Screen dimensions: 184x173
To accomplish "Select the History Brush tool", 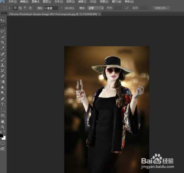I will pos(3,71).
